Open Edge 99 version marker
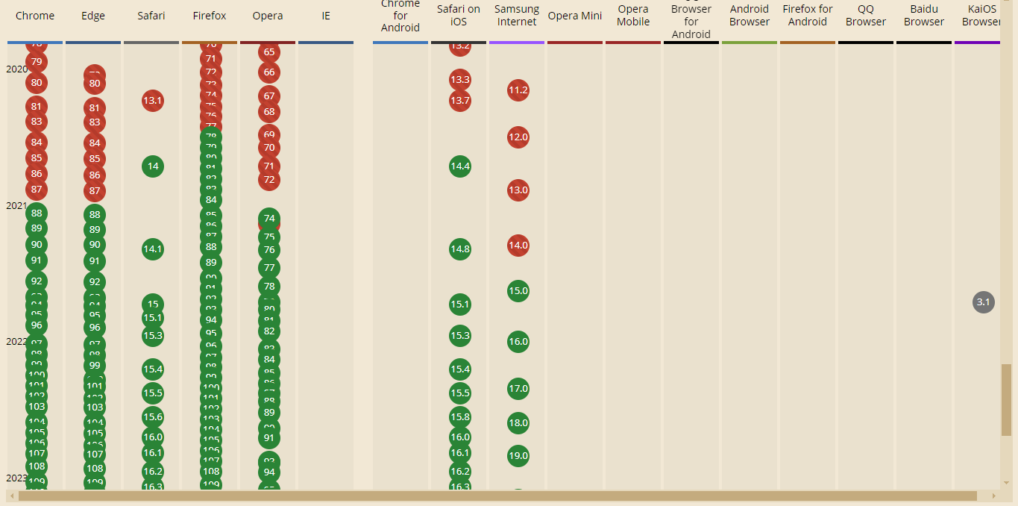 pos(95,365)
